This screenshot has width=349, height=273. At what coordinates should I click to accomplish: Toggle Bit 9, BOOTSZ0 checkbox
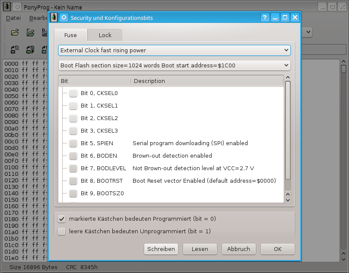73,193
